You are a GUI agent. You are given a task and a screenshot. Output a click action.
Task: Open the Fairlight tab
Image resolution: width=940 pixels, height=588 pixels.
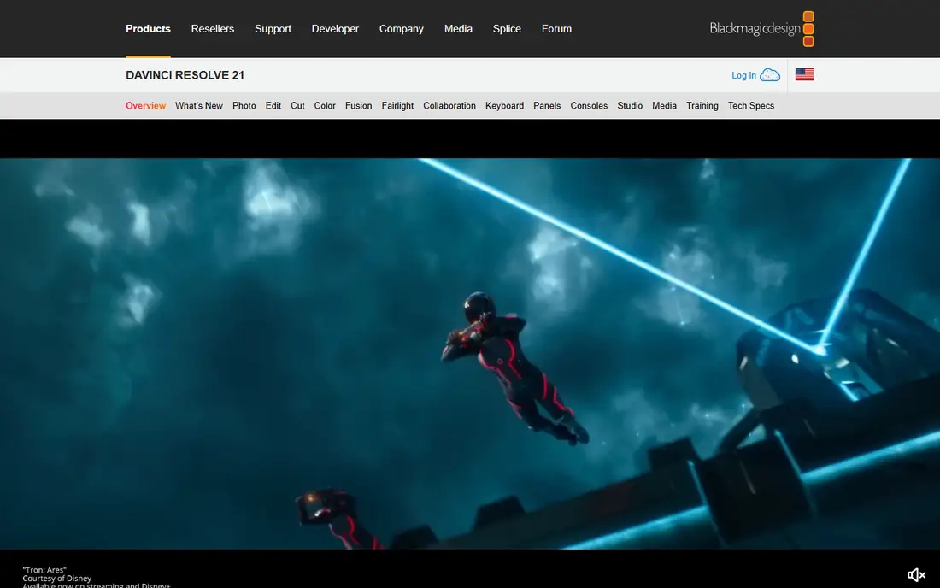click(397, 105)
